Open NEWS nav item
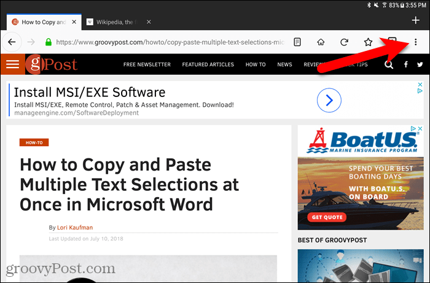Screen dimensions: 430x283 tap(284, 64)
